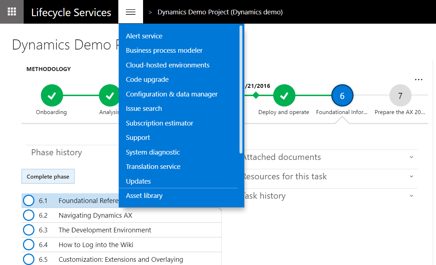Toggle the hamburger menu icon
The height and width of the screenshot is (265, 436).
[131, 12]
